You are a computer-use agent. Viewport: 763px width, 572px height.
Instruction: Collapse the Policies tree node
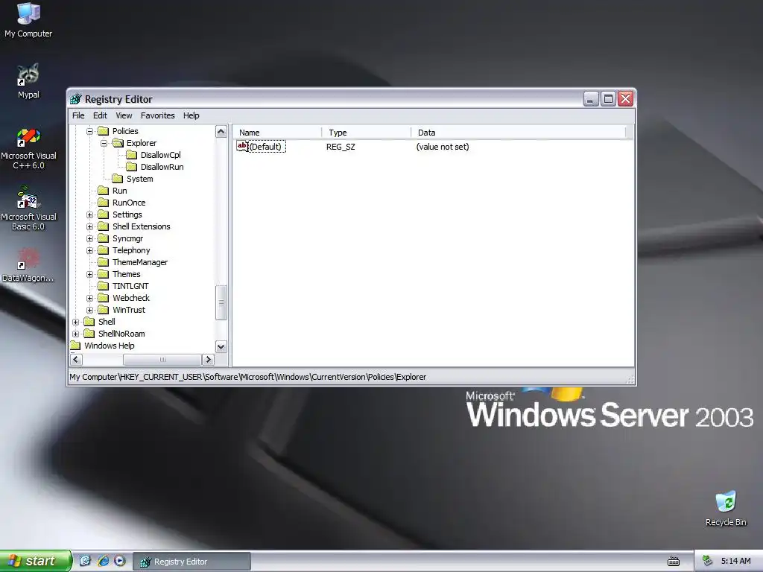pyautogui.click(x=89, y=131)
